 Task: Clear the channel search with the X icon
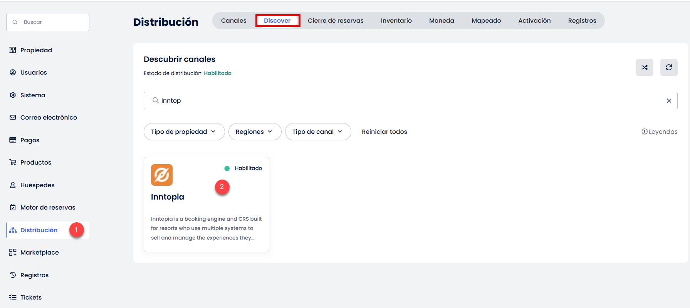coord(669,101)
